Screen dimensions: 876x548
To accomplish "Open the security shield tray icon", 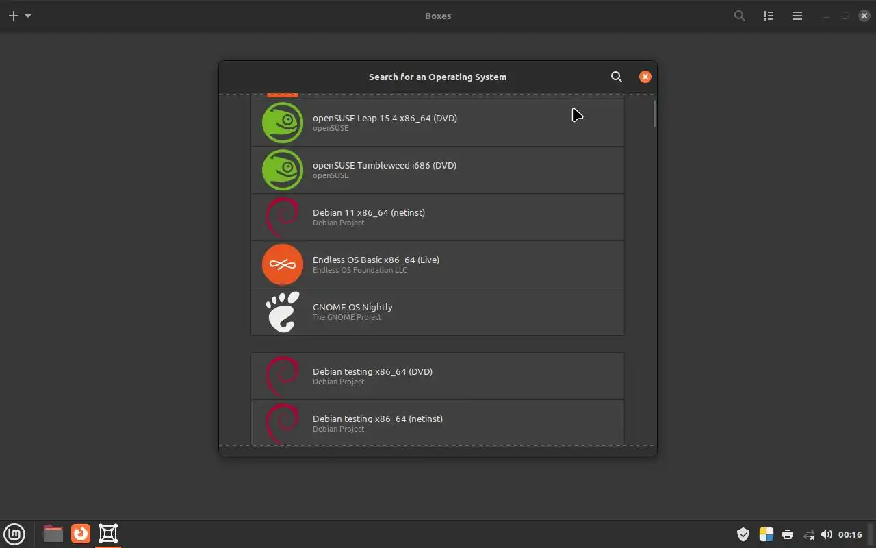I will (743, 534).
